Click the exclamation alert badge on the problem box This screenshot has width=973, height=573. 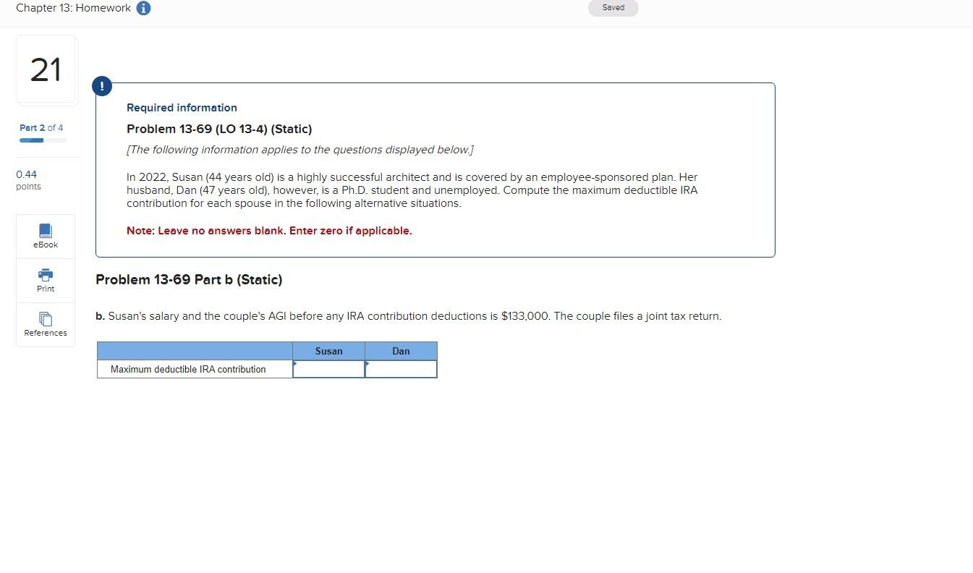[x=101, y=85]
